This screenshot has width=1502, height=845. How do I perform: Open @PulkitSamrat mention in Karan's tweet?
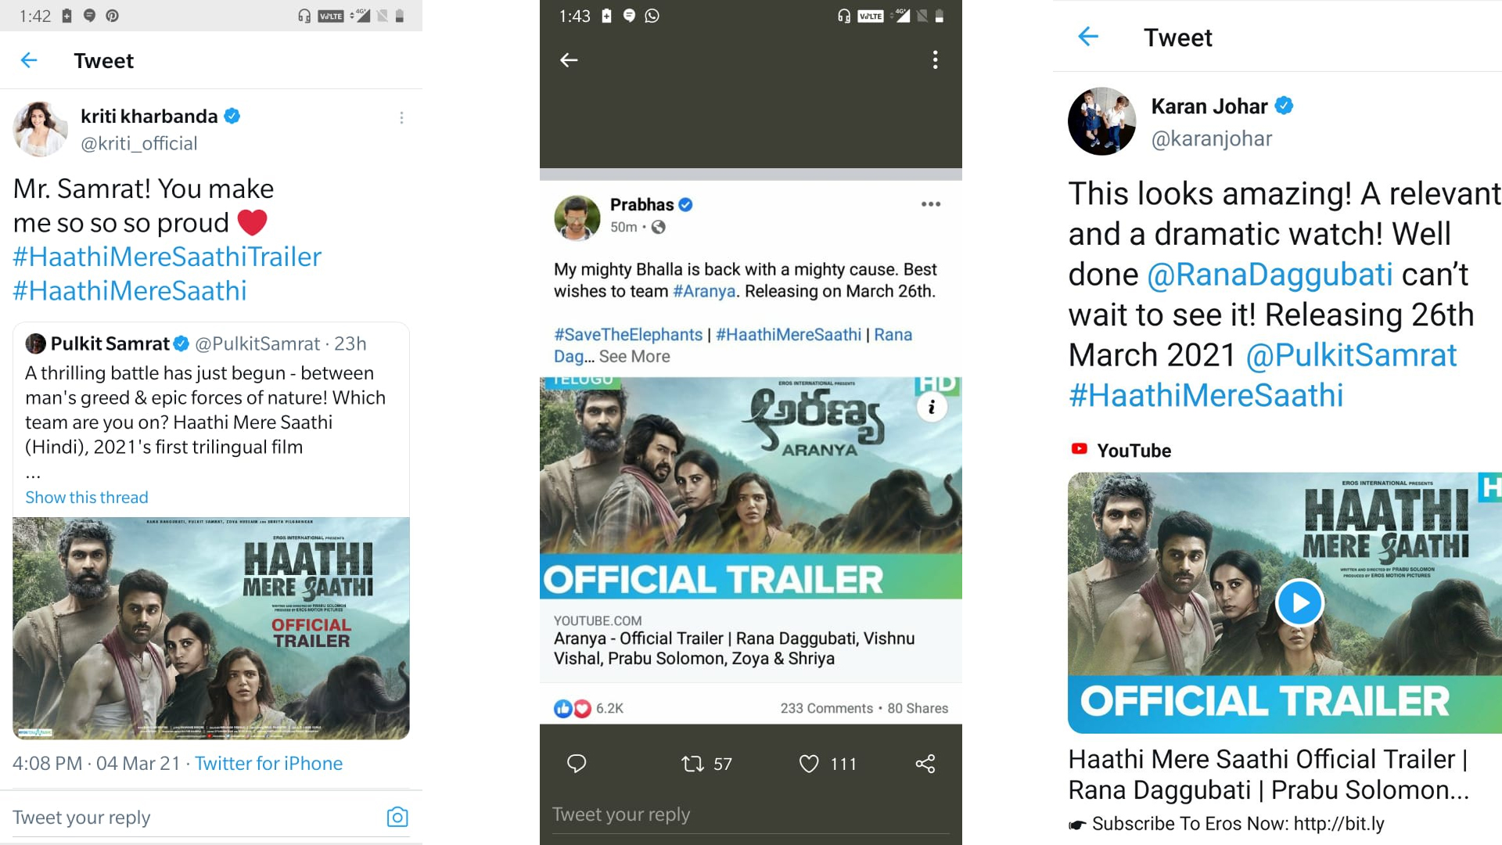coord(1351,355)
